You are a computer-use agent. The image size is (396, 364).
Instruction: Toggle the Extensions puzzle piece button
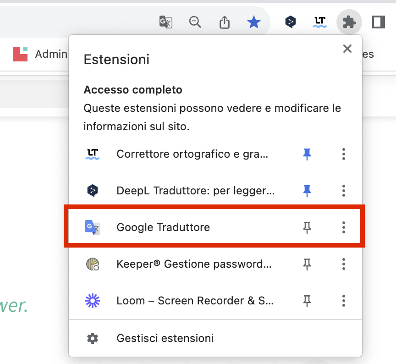[x=349, y=22]
